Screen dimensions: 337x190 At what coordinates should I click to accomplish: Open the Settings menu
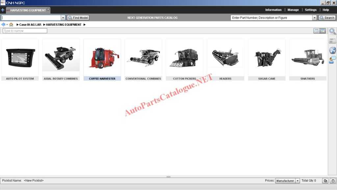310,10
